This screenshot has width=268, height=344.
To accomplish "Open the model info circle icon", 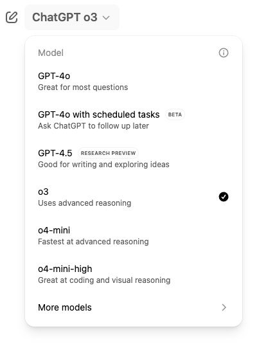I will tap(224, 53).
